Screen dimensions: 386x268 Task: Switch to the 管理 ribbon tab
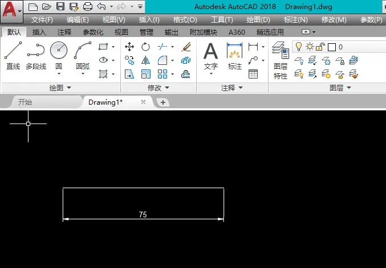pos(147,32)
